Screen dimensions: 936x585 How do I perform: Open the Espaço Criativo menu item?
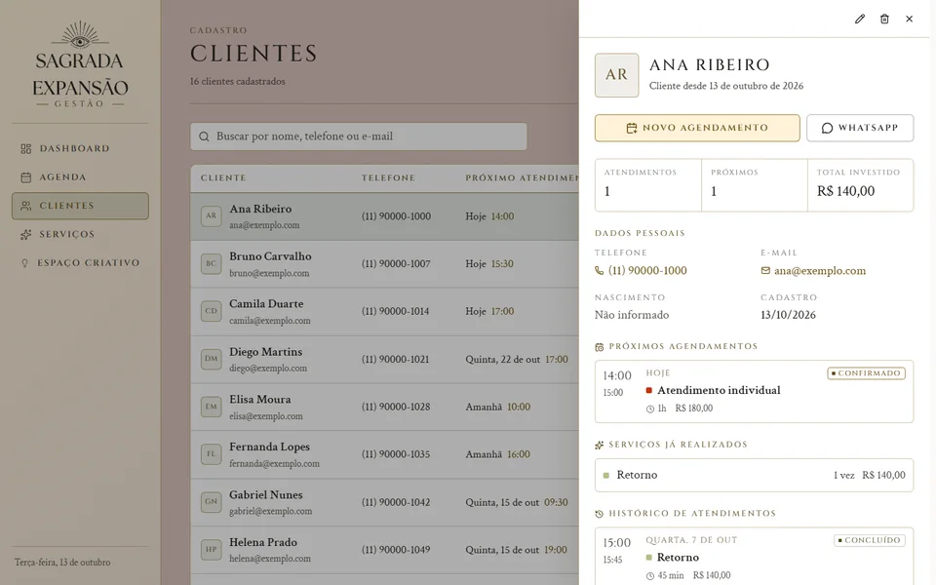(x=80, y=263)
